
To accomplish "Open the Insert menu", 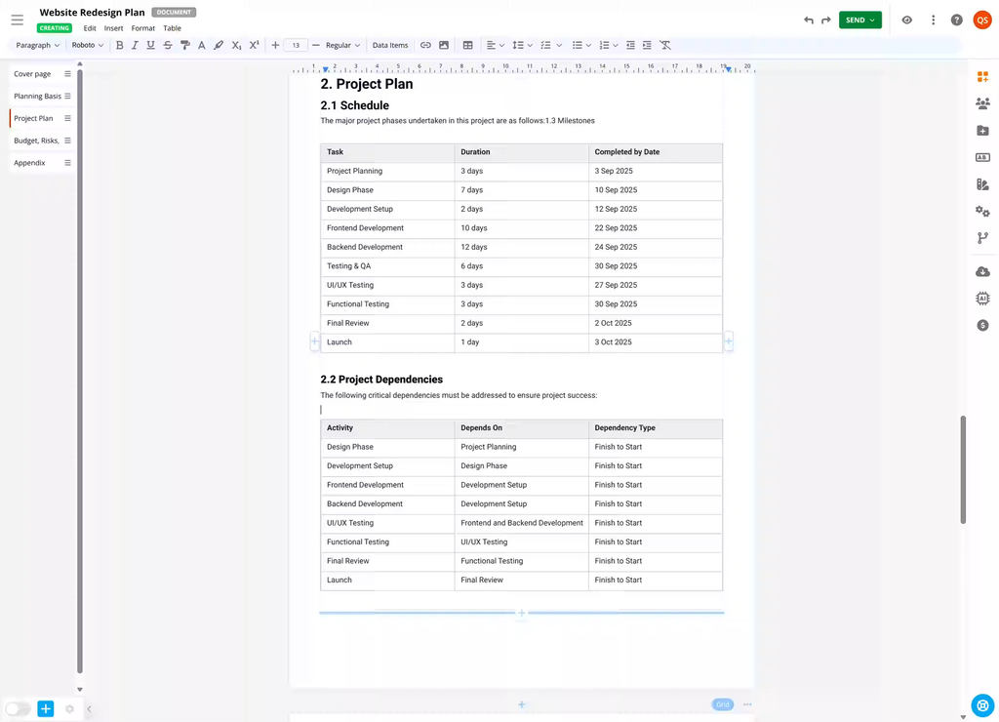I will (113, 28).
